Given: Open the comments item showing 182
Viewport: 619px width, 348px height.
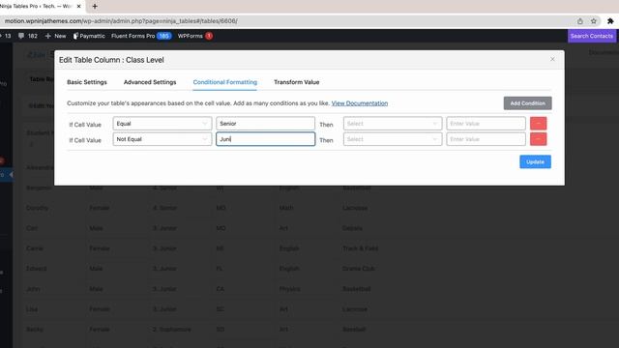Looking at the screenshot, I should 28,36.
